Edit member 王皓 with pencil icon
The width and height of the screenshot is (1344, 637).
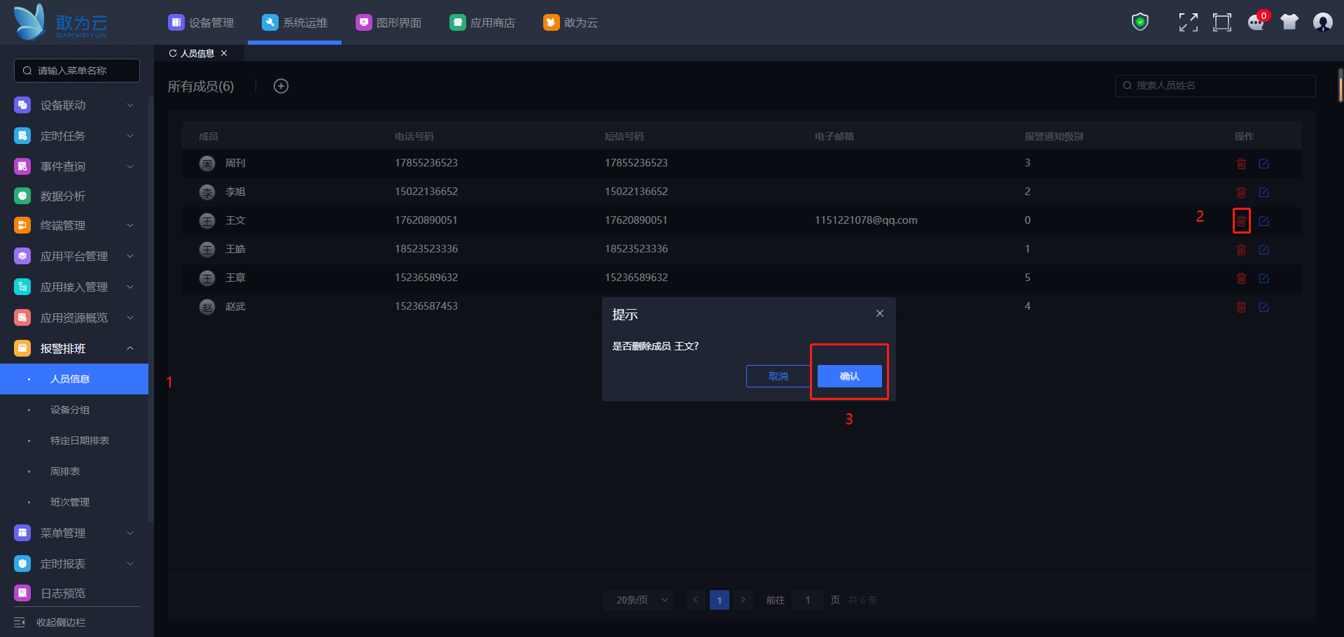[x=1263, y=250]
